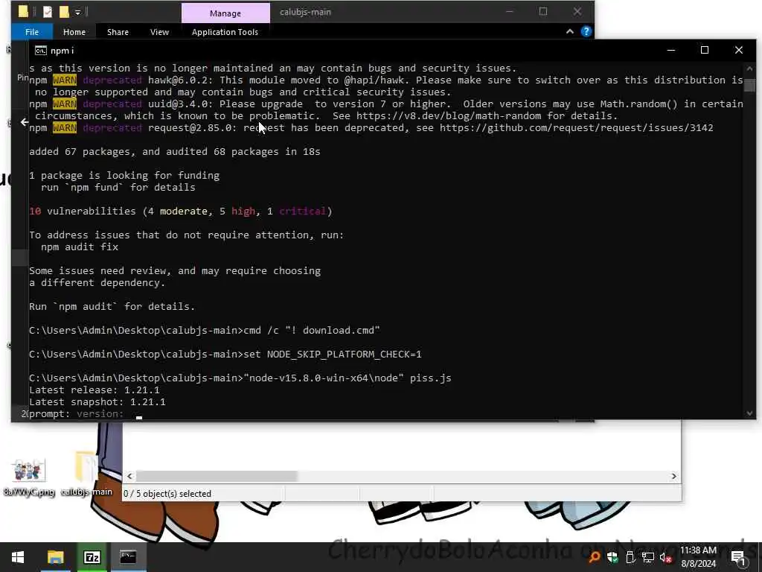Select the View ribbon tab
Screen dimensions: 762x572
(159, 32)
